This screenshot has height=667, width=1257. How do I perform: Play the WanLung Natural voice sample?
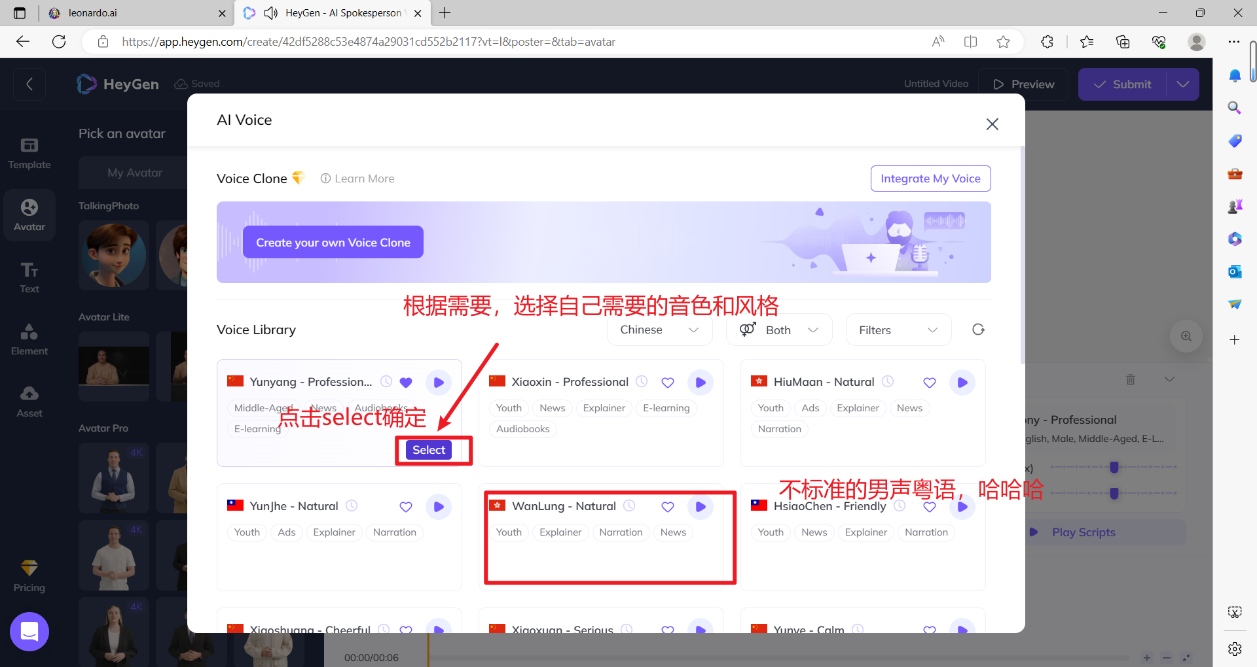coord(701,507)
